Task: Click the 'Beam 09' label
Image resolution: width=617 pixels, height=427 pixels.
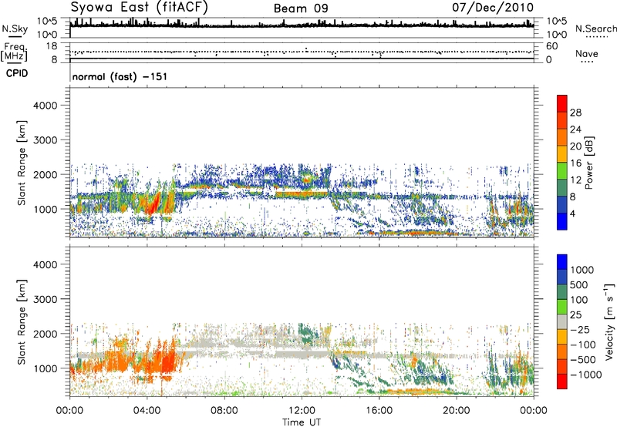Action: click(301, 8)
